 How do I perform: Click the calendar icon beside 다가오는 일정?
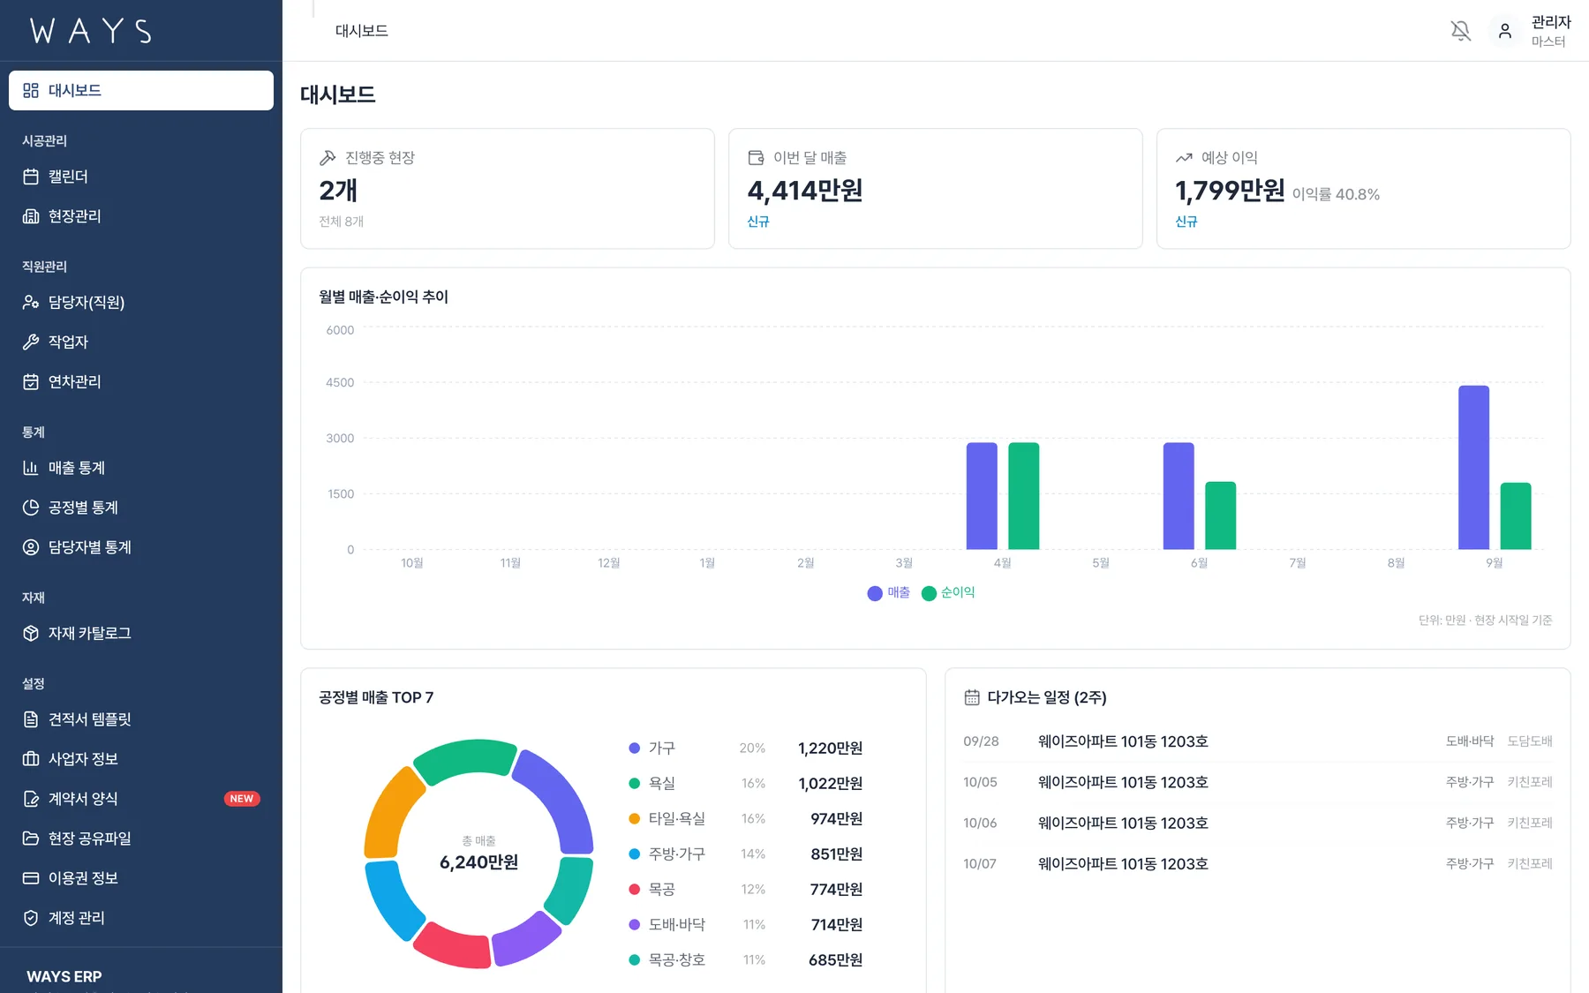(x=972, y=697)
